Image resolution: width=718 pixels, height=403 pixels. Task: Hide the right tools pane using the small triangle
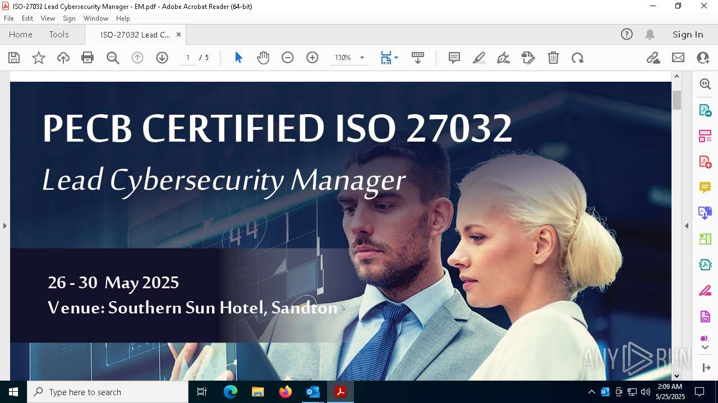(x=687, y=226)
